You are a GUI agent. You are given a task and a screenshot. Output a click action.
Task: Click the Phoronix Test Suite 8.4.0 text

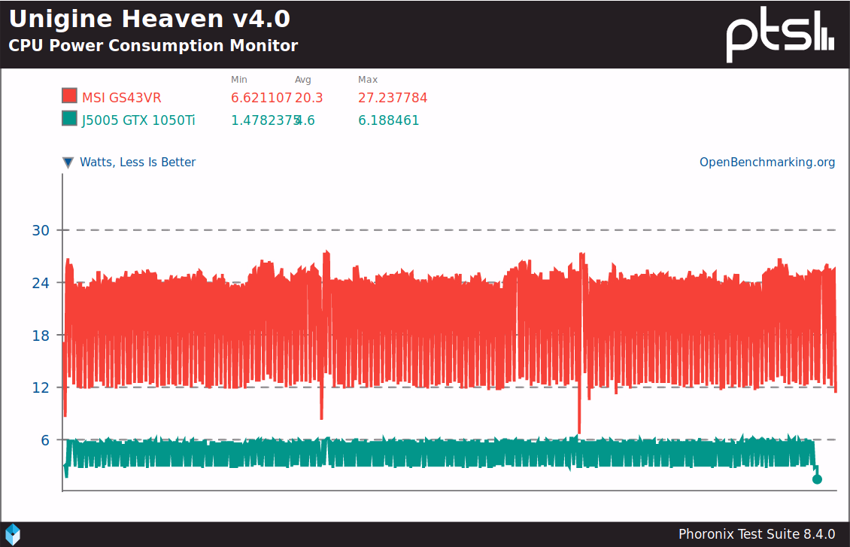757,534
